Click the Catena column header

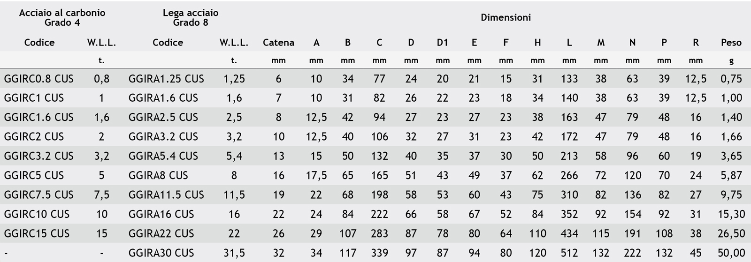(x=278, y=43)
